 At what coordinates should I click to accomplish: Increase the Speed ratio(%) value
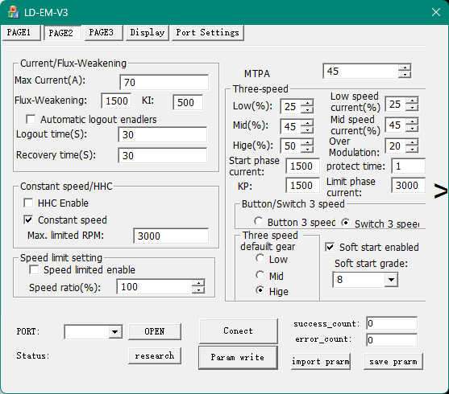197,283
